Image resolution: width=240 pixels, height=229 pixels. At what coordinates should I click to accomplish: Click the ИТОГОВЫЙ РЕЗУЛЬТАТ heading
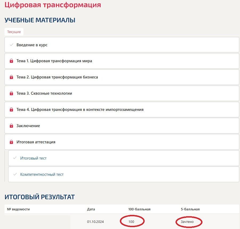[x=40, y=197]
